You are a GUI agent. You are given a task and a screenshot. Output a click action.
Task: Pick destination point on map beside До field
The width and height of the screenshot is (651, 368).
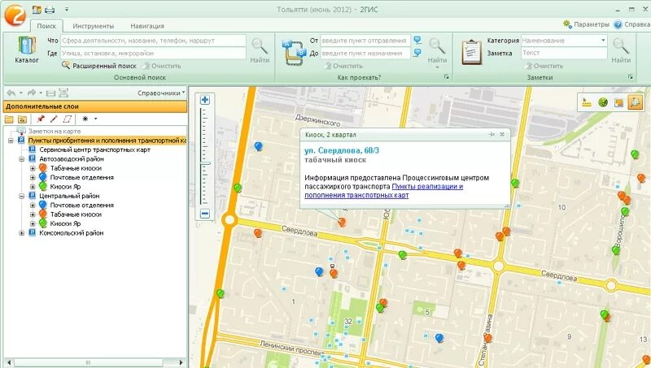[417, 53]
